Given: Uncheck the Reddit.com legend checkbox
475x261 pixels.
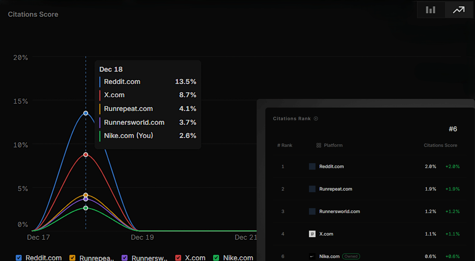Looking at the screenshot, I should 19,258.
